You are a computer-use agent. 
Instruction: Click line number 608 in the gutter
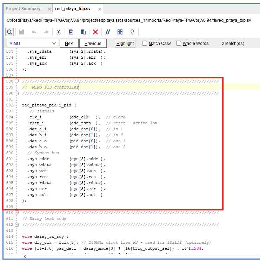click(x=9, y=201)
